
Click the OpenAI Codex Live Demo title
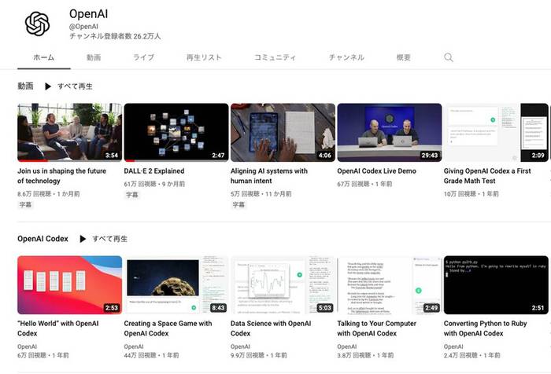377,170
